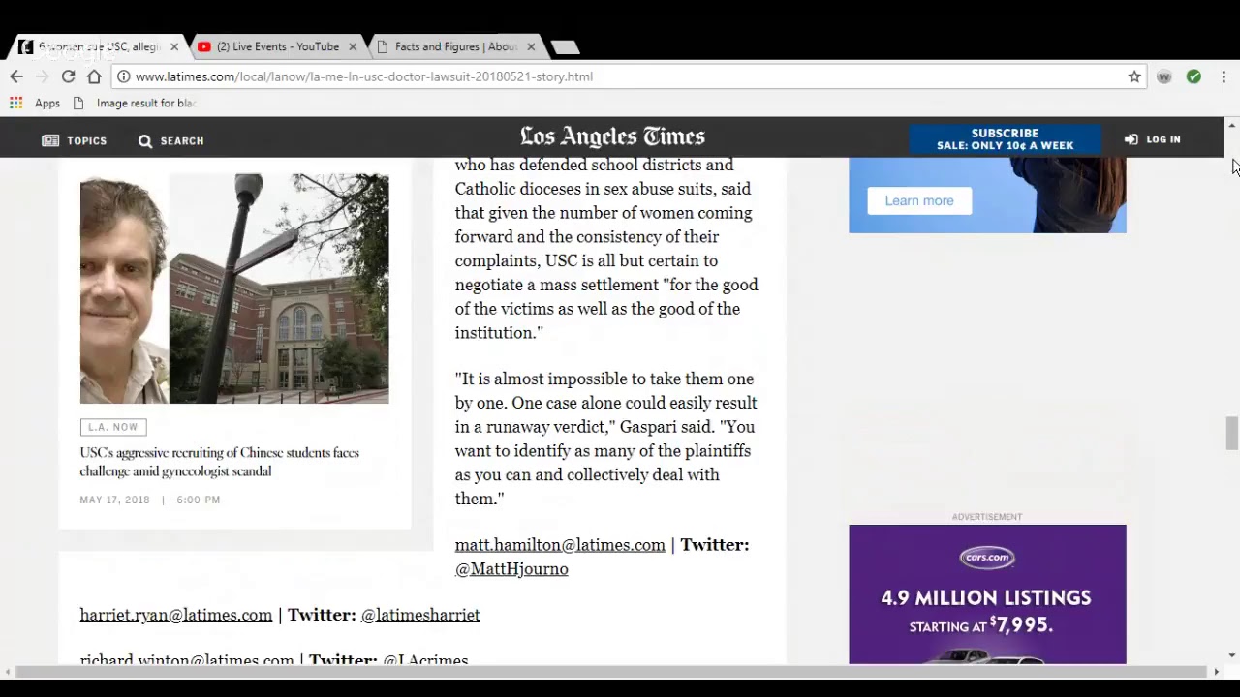Go to Los Angeles Times homepage logo
This screenshot has width=1240, height=697.
pyautogui.click(x=612, y=136)
